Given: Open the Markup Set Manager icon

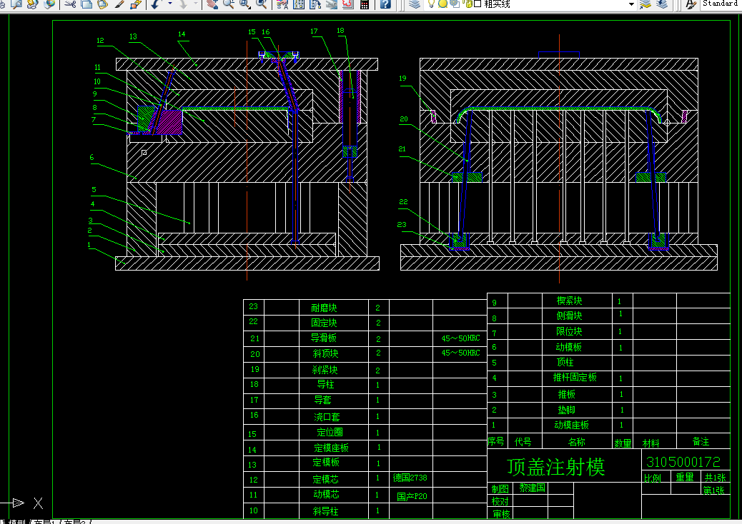Looking at the screenshot, I should (x=348, y=4).
